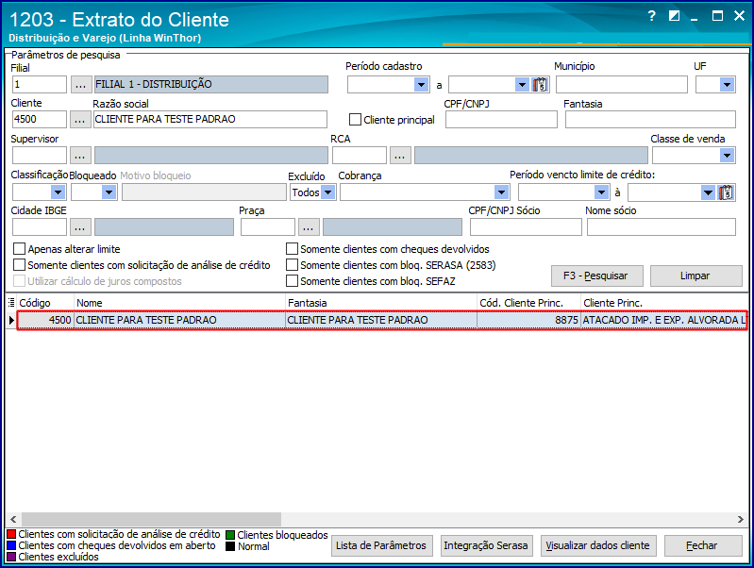Open the end date dropdown of Período vencto limite
The height and width of the screenshot is (568, 754).
click(708, 192)
